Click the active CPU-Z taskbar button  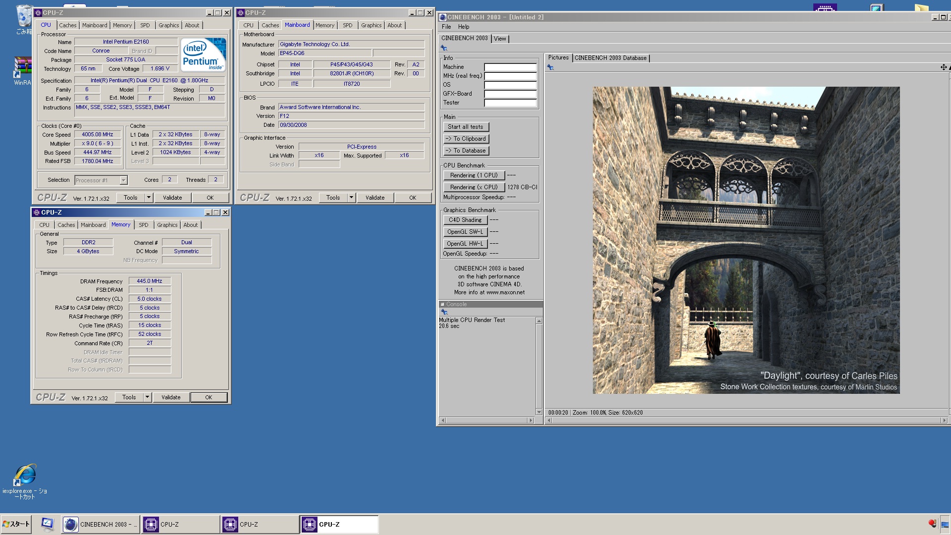pyautogui.click(x=339, y=524)
